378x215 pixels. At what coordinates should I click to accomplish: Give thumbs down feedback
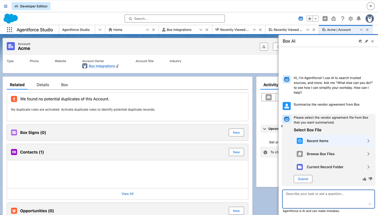pyautogui.click(x=371, y=179)
